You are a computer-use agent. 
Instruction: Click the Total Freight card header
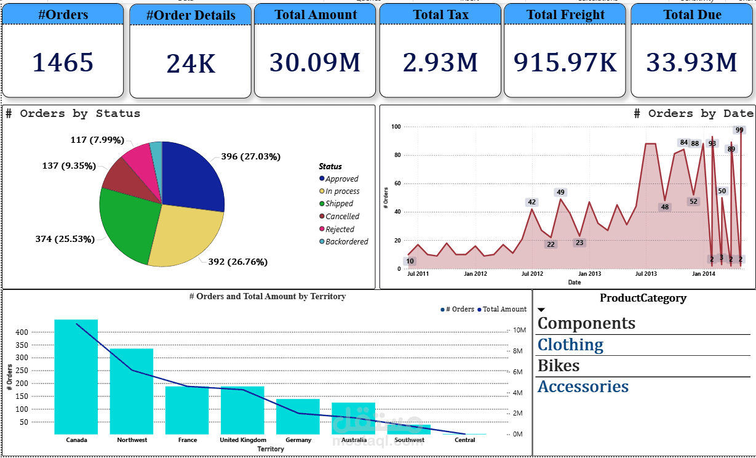pyautogui.click(x=566, y=15)
